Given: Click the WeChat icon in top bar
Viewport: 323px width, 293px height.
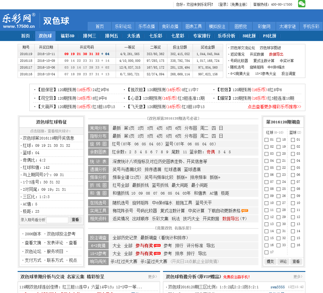Looking at the screenshot, I should pos(302,4).
